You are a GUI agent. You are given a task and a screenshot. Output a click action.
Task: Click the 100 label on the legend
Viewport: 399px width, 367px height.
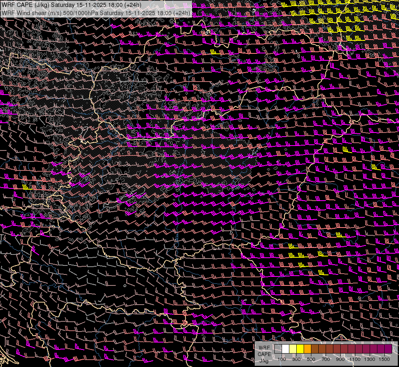click(x=282, y=359)
